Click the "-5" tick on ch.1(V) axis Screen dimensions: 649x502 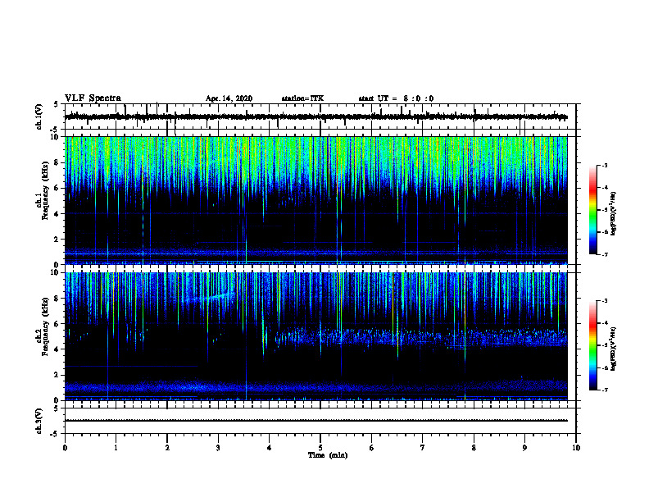(x=55, y=130)
